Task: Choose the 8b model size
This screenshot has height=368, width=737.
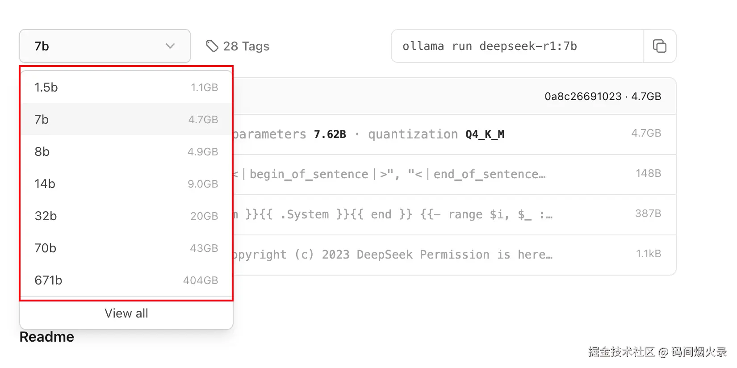Action: (x=126, y=151)
